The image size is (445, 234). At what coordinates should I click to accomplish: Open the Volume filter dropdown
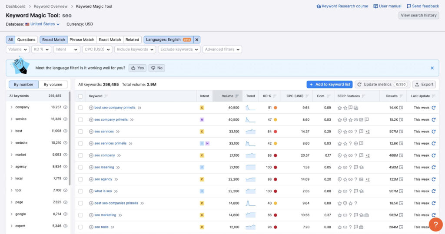[17, 49]
